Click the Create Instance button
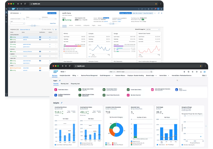This screenshot has height=149, width=213. [52, 13]
